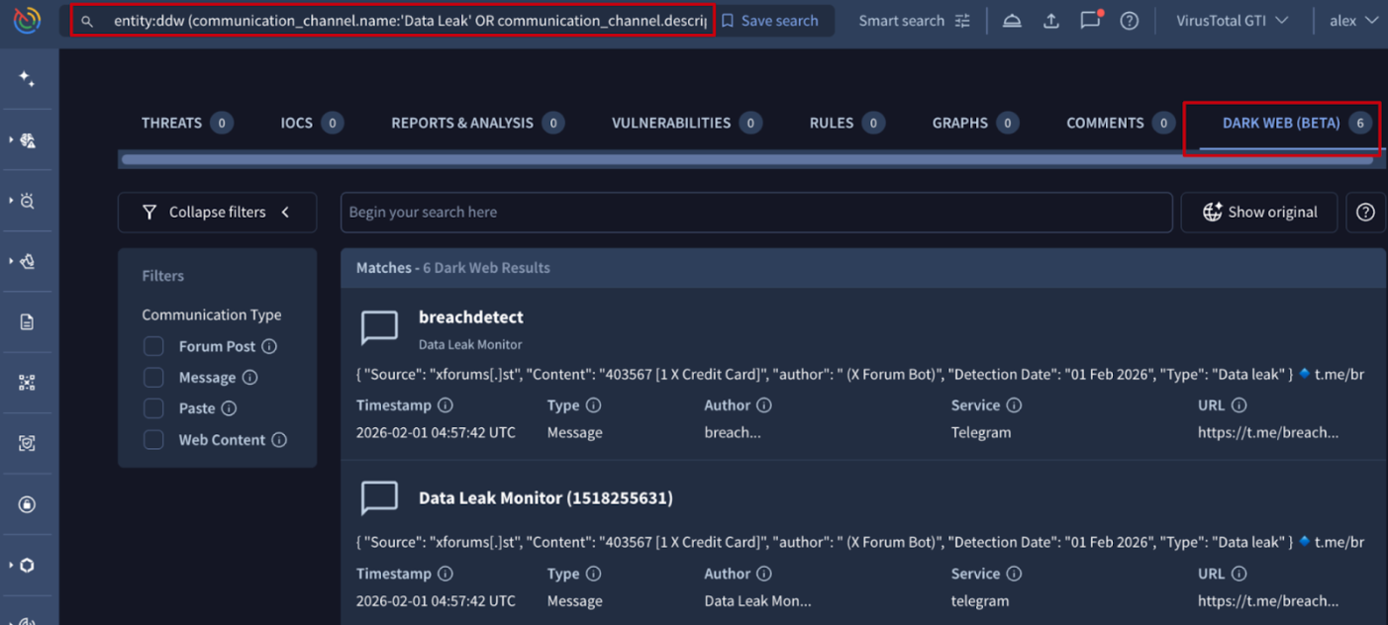The height and width of the screenshot is (625, 1388).
Task: Expand the threat landscape sidebar arrow
Action: click(x=11, y=140)
